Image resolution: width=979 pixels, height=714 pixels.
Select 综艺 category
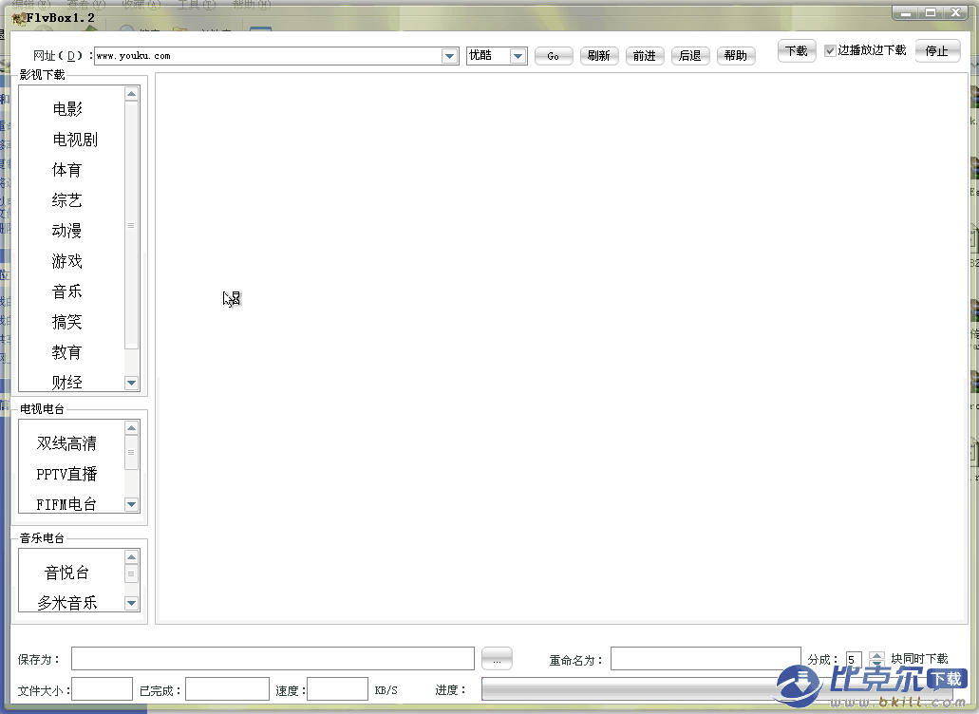(x=66, y=200)
